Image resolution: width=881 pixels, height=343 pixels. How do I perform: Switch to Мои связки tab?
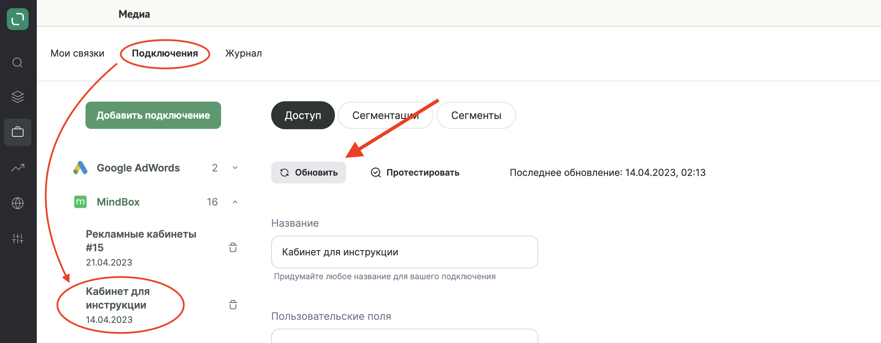[77, 54]
